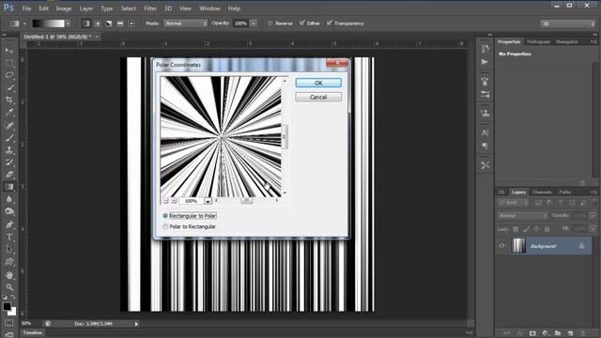Toggle the Transparency checkbox
The width and height of the screenshot is (601, 338).
(x=329, y=23)
